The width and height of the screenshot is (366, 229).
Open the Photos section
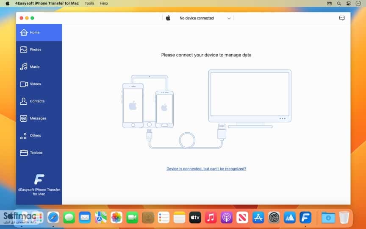pyautogui.click(x=39, y=50)
